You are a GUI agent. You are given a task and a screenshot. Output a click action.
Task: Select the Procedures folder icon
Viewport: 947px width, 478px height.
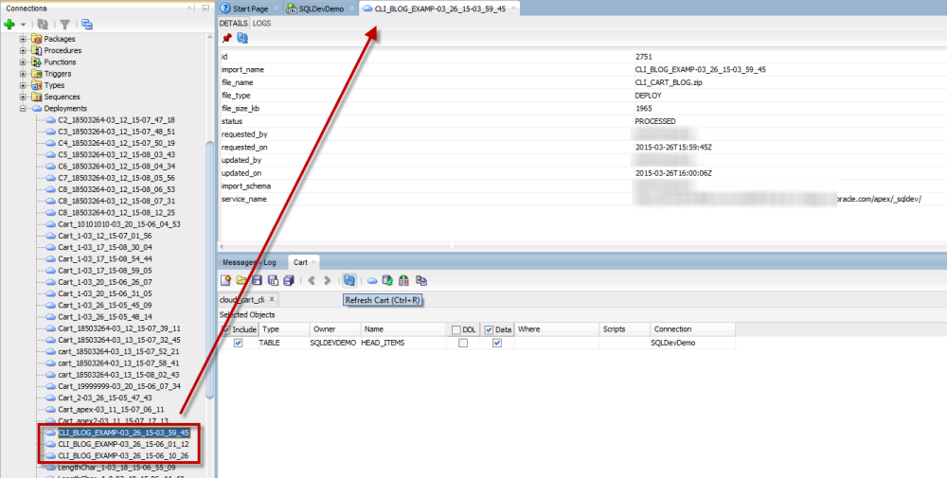tap(36, 50)
